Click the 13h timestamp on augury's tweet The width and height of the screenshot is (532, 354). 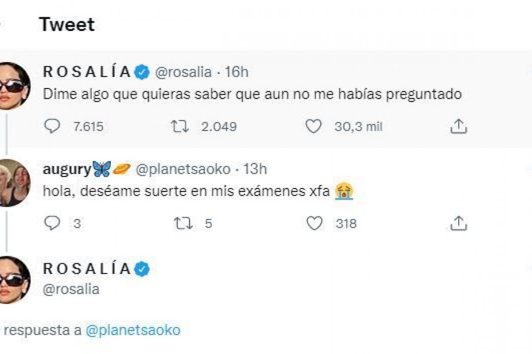tap(255, 169)
